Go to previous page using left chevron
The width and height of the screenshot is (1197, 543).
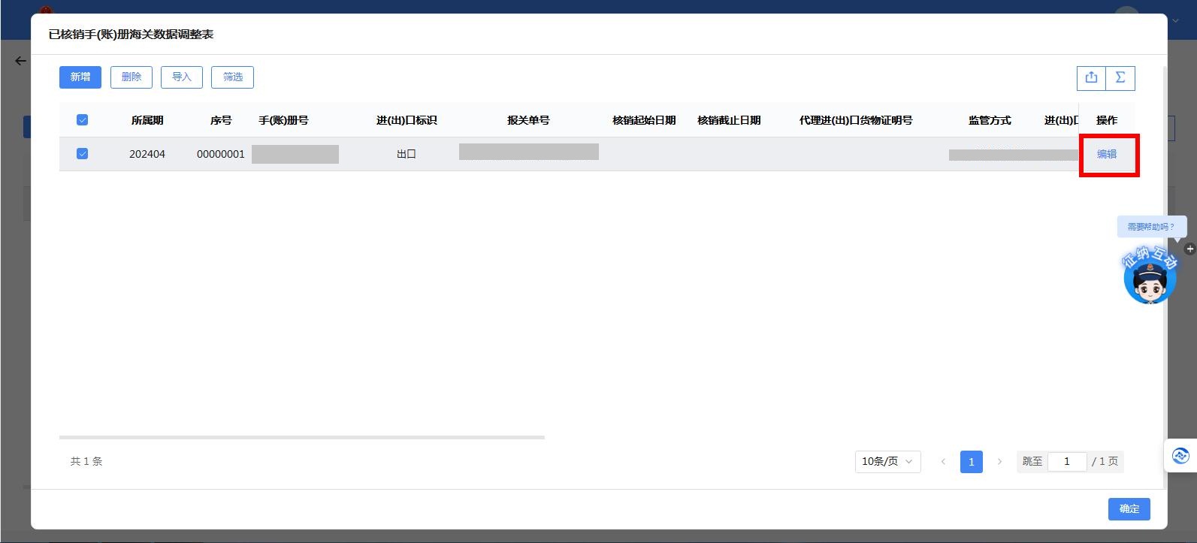click(943, 461)
